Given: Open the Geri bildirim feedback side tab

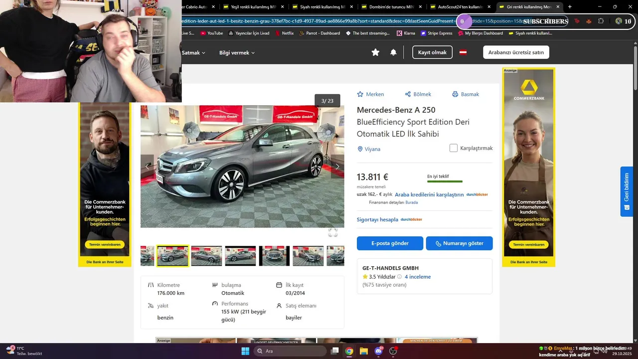Looking at the screenshot, I should point(627,191).
